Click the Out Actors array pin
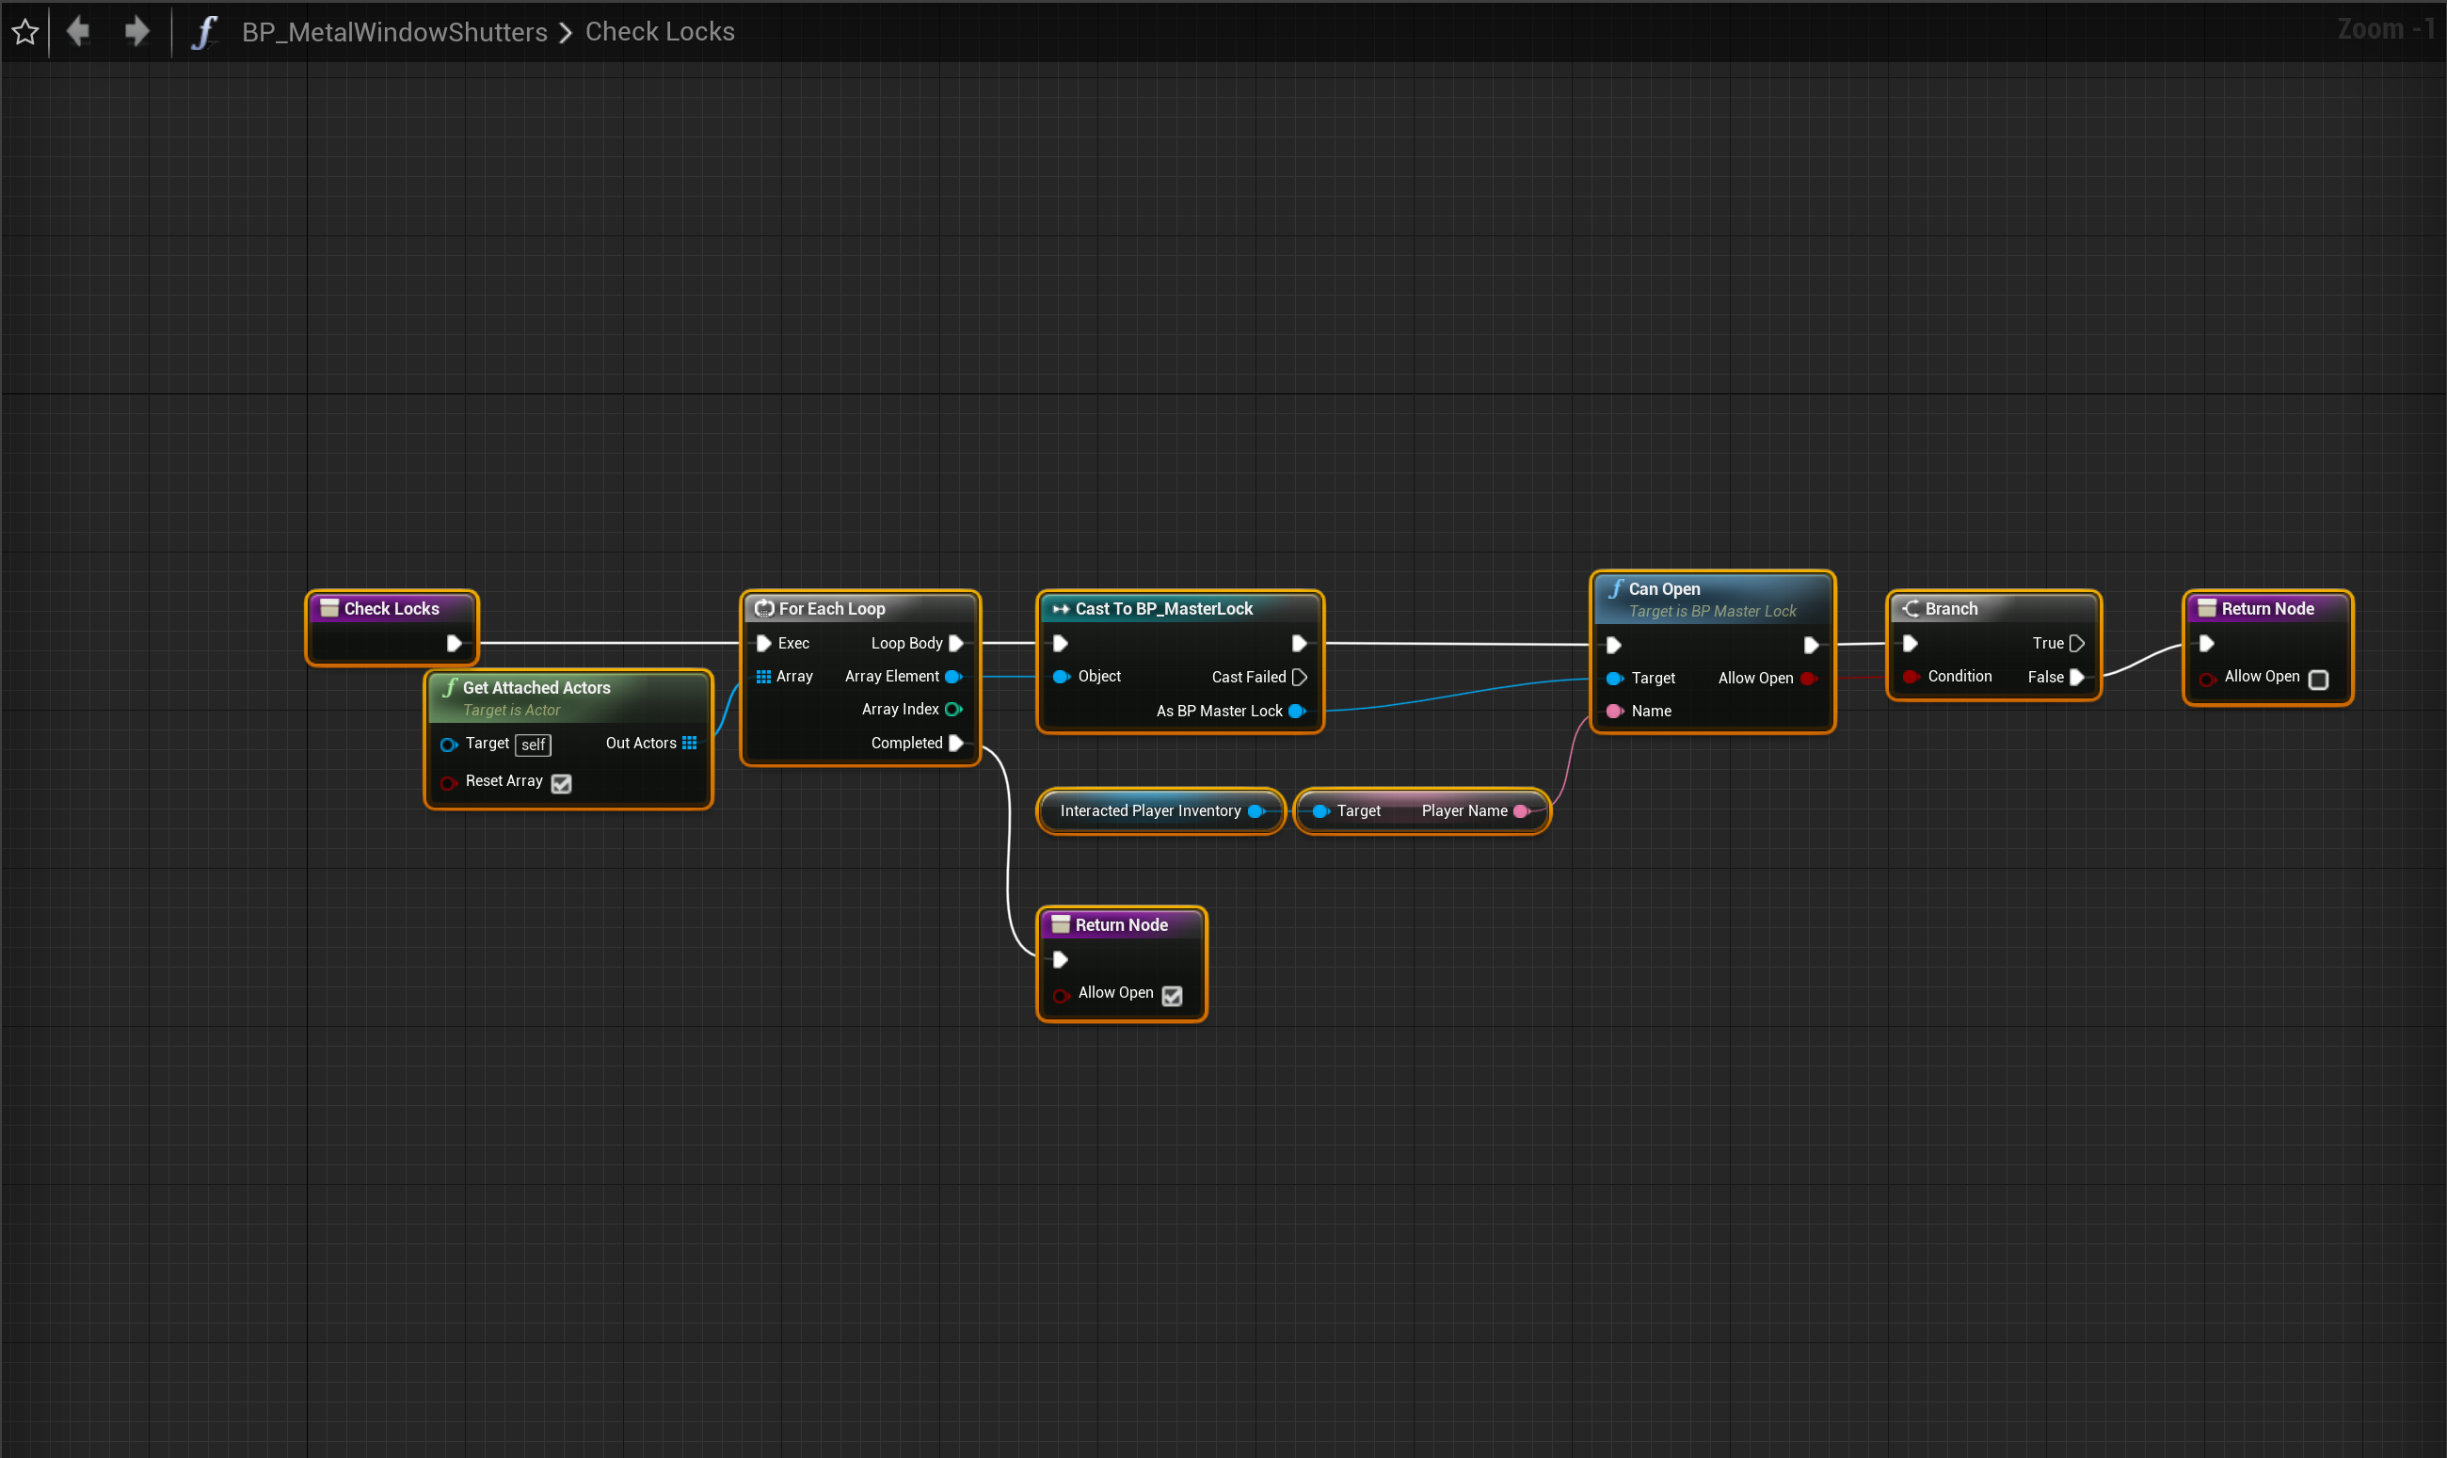 [x=690, y=744]
